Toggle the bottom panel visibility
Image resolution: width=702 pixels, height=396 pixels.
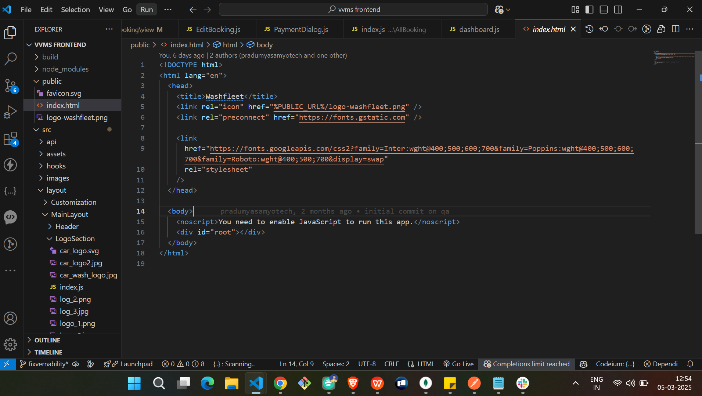[604, 10]
